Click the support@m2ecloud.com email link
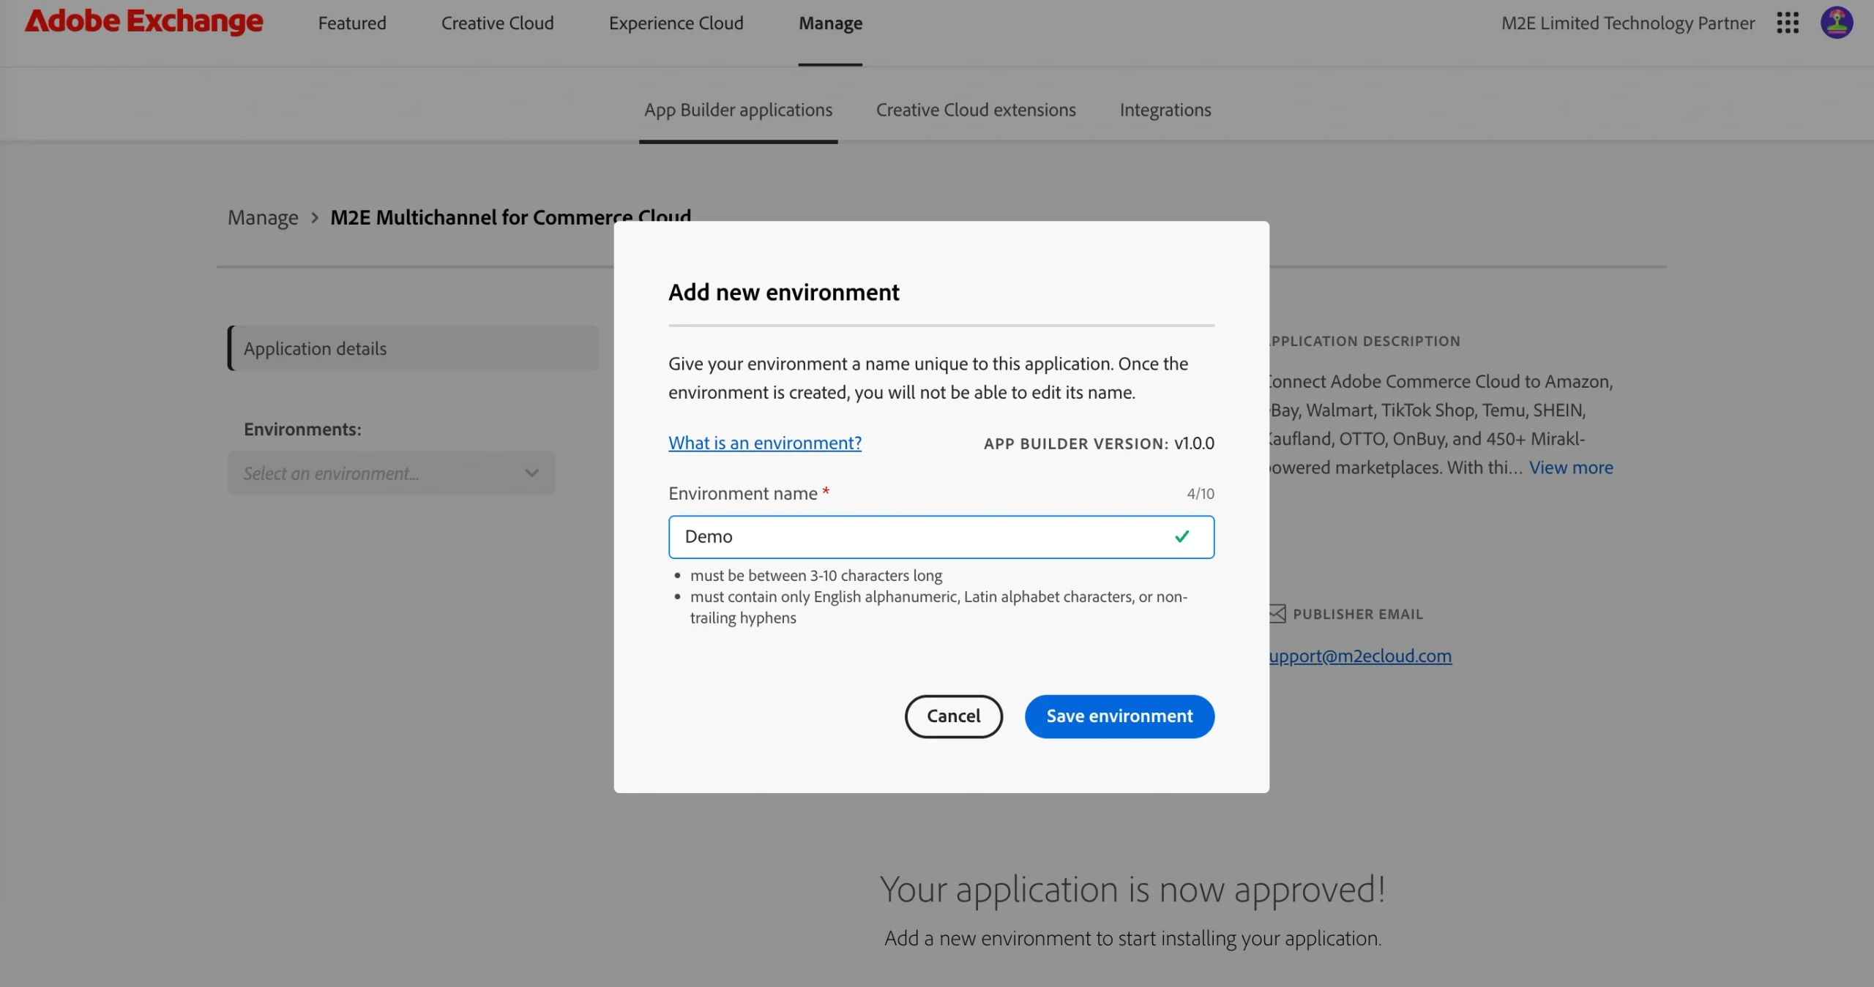The height and width of the screenshot is (987, 1874). coord(1360,656)
